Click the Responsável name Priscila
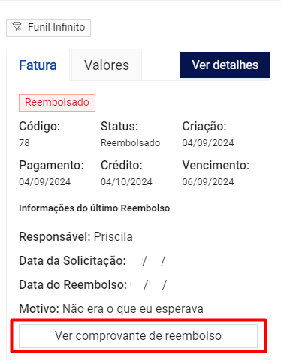The height and width of the screenshot is (360, 281). (113, 236)
